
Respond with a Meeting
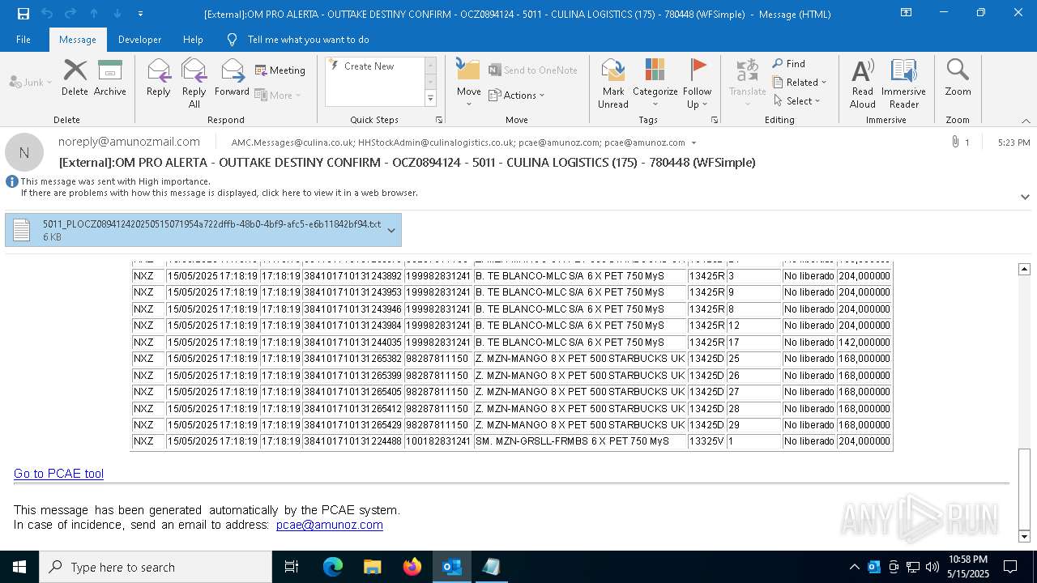point(280,70)
